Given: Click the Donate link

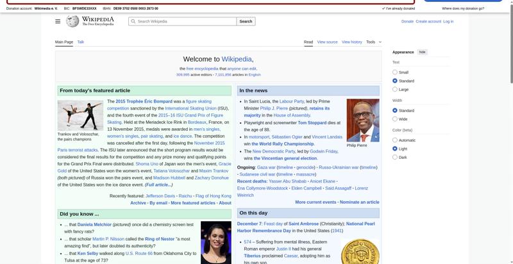Looking at the screenshot, I should [x=407, y=21].
